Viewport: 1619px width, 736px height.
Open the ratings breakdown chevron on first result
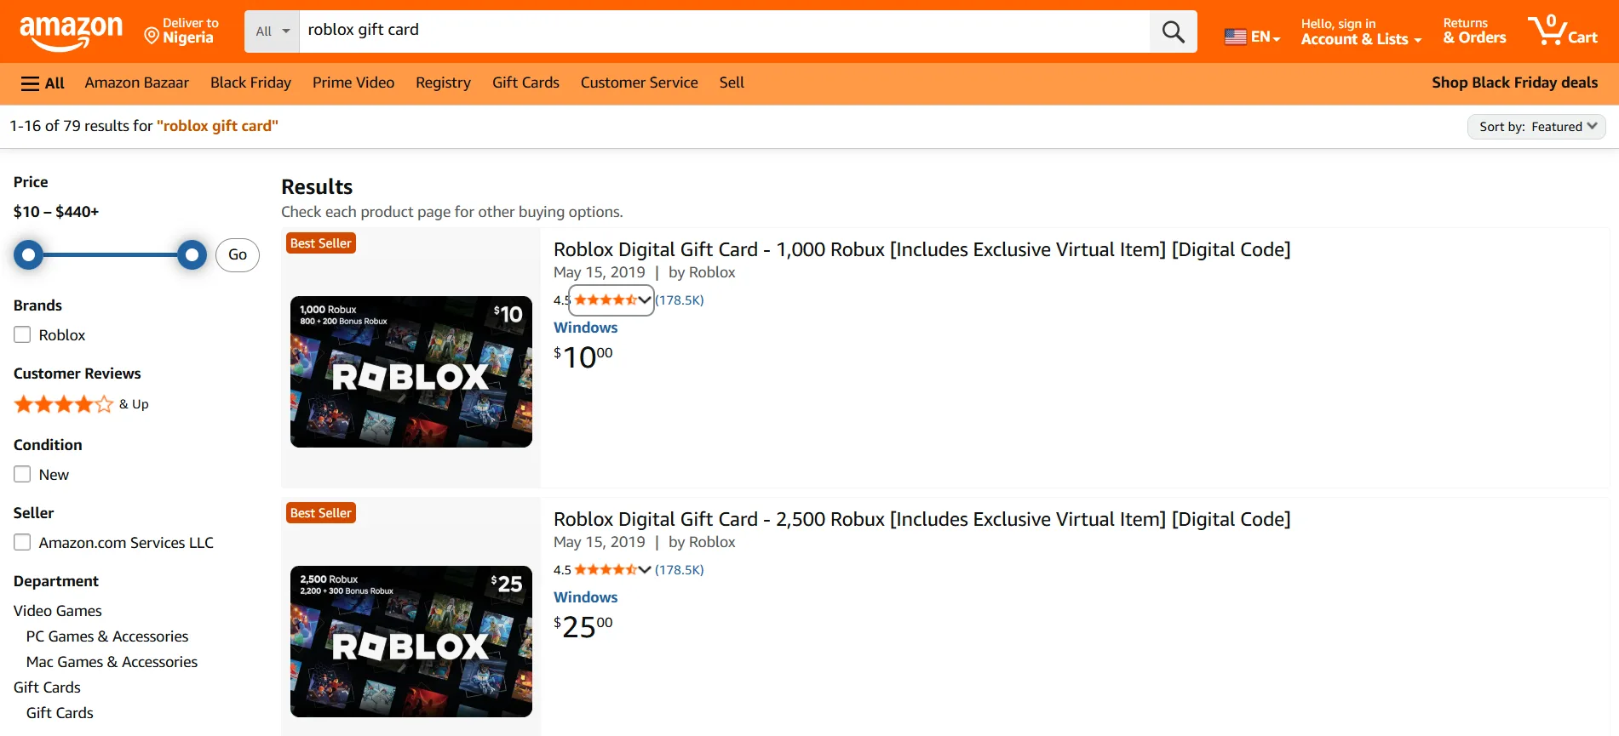pos(645,300)
